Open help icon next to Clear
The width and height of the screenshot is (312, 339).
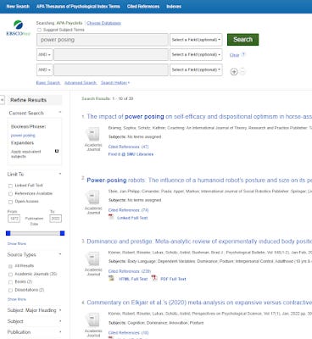pyautogui.click(x=243, y=55)
